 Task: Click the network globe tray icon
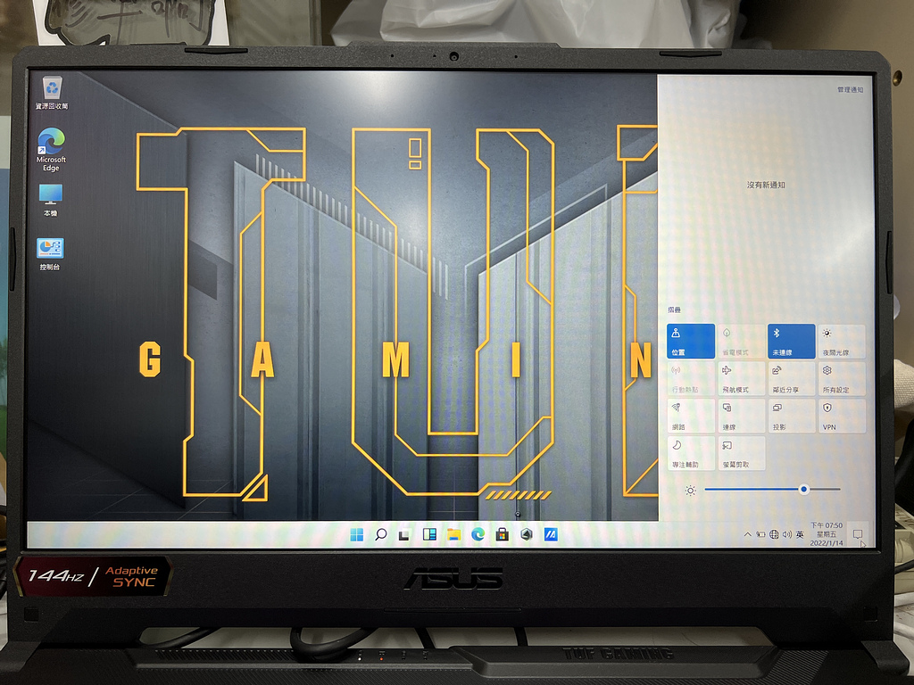click(x=774, y=534)
